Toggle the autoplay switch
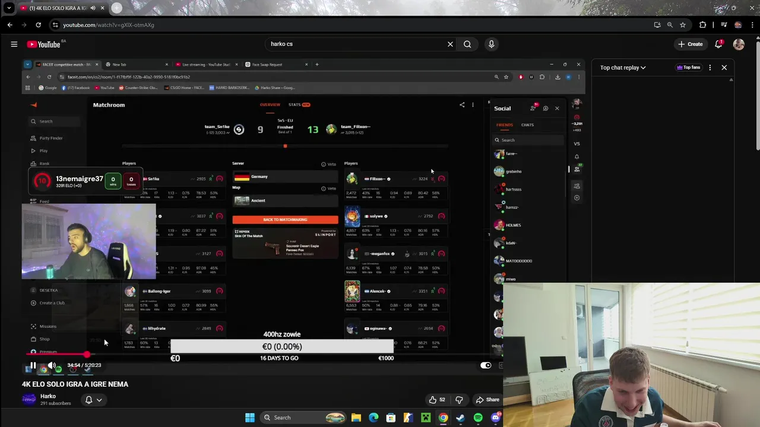This screenshot has width=760, height=427. 486,365
